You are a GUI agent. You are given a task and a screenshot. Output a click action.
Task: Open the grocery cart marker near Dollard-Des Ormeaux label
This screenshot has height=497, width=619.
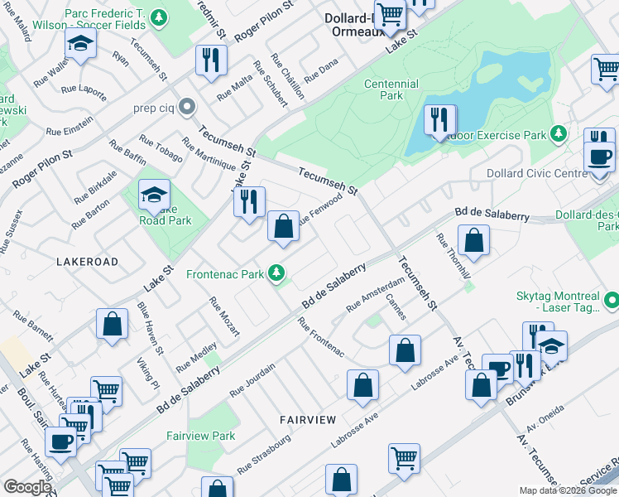390,17
